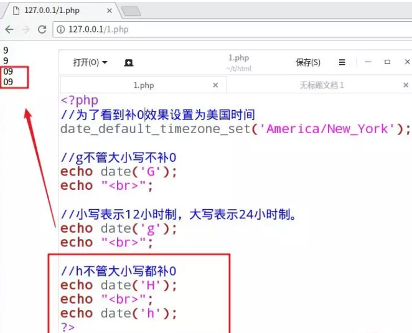Expand the 打开(O) dropdown arrow
Viewport: 412px width, 333px height.
click(105, 62)
